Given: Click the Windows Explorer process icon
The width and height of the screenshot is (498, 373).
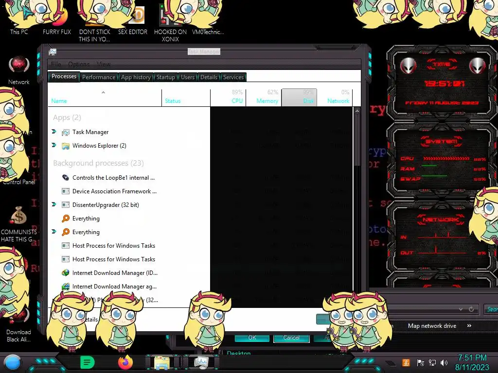Looking at the screenshot, I should pyautogui.click(x=66, y=146).
